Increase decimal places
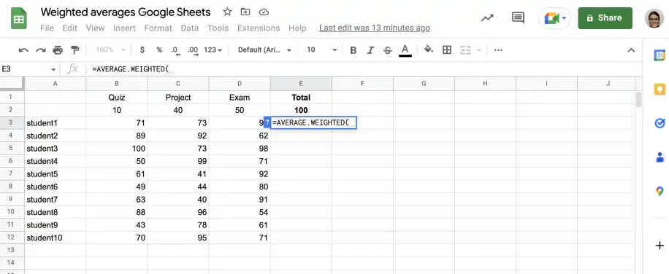Image resolution: width=669 pixels, height=274 pixels. 193,50
